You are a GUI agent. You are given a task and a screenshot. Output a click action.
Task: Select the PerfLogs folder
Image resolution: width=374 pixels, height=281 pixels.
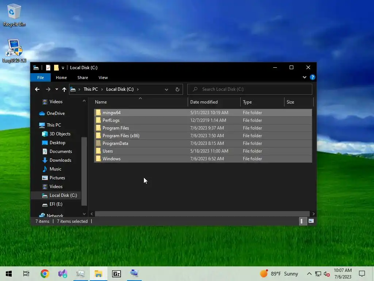(x=203, y=120)
